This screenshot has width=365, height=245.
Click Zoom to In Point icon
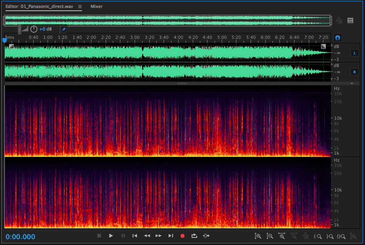[x=318, y=237]
